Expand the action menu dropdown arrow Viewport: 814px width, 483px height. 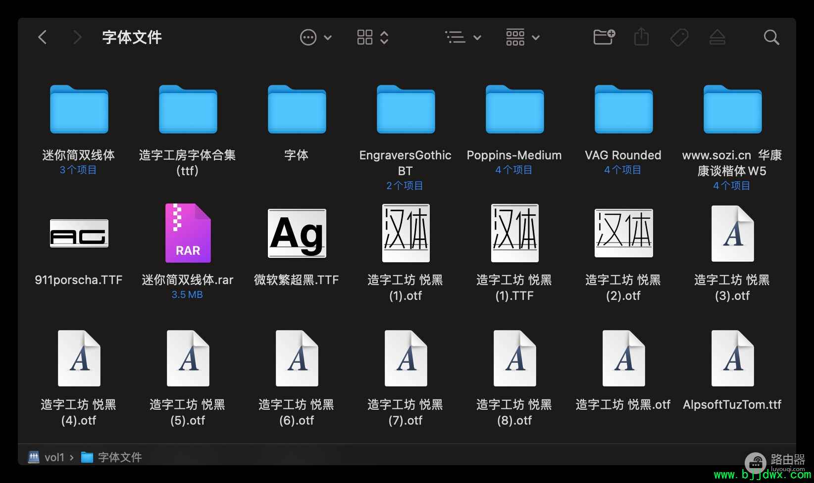tap(328, 38)
